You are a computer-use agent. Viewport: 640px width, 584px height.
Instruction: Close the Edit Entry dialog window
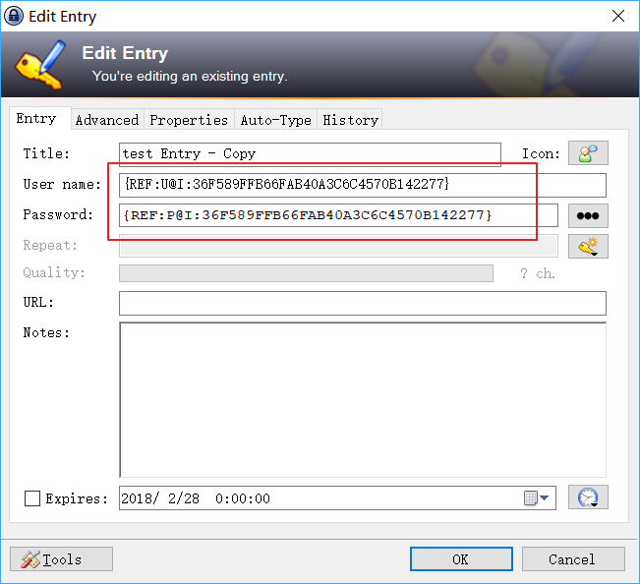(x=617, y=17)
